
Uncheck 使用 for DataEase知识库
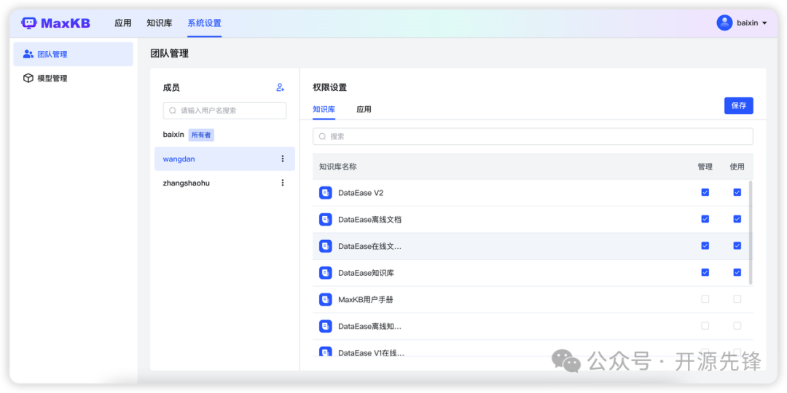(737, 272)
